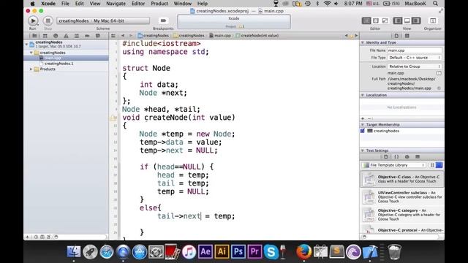Go forward in editor history
This screenshot has width=468, height=263.
tap(130, 36)
